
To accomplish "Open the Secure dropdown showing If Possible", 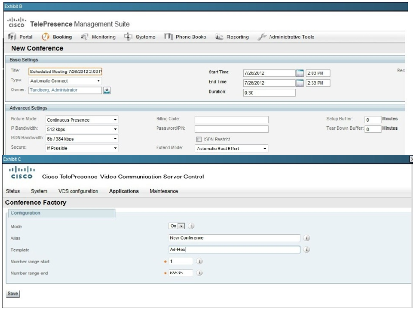I will pos(82,148).
